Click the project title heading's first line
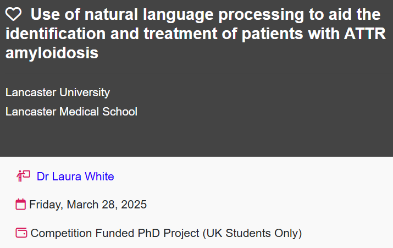This screenshot has height=248, width=393. (206, 14)
